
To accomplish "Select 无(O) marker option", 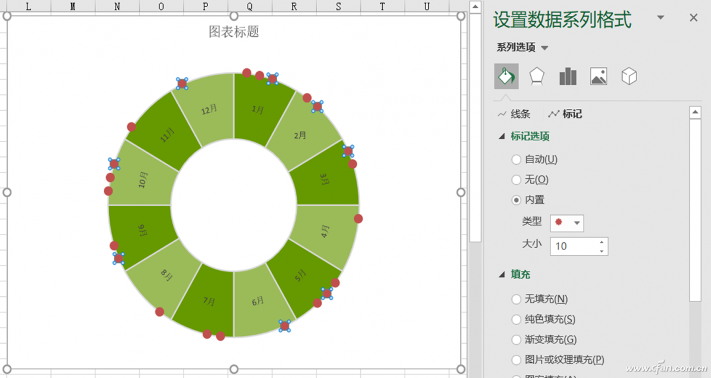I will pyautogui.click(x=530, y=180).
